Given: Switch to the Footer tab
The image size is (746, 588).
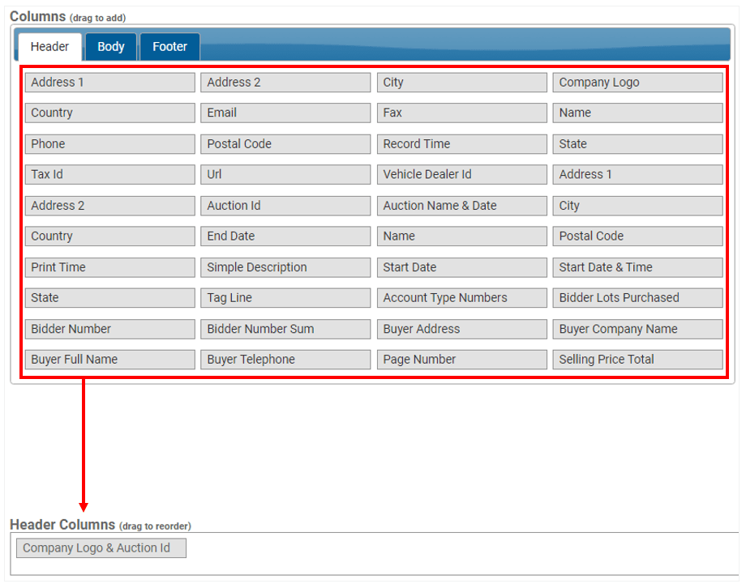Looking at the screenshot, I should (x=169, y=46).
